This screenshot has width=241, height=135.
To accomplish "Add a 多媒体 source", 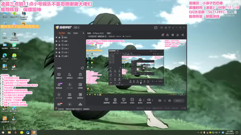I will coord(132,101).
